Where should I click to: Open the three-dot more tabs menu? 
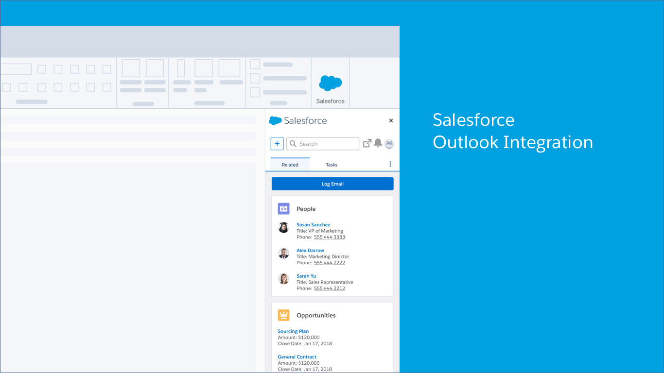click(x=390, y=164)
